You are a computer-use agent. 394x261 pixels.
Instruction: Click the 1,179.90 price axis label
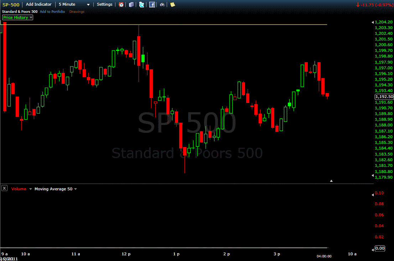point(383,177)
